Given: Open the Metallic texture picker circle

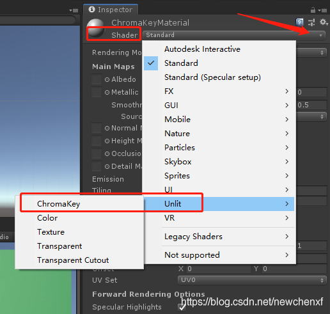Looking at the screenshot, I should (107, 93).
